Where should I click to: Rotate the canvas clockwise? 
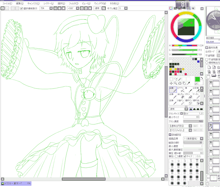click(x=86, y=8)
